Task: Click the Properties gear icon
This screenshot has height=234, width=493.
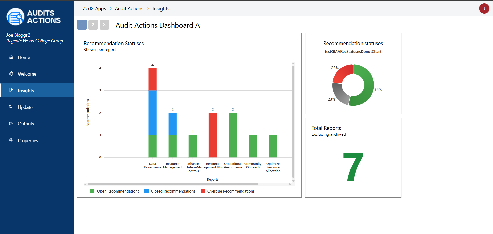Action: click(x=11, y=140)
